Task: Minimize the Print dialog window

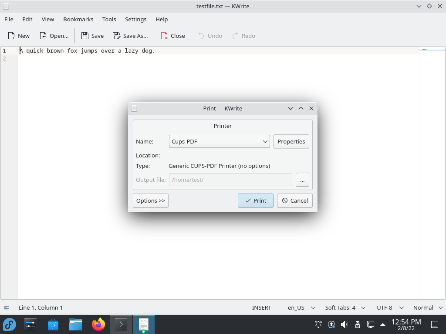Action: coord(291,108)
